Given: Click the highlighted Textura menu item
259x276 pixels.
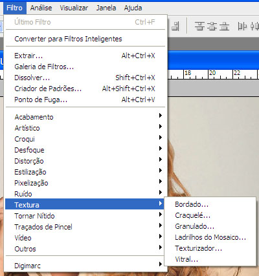Looking at the screenshot, I should tap(85, 204).
